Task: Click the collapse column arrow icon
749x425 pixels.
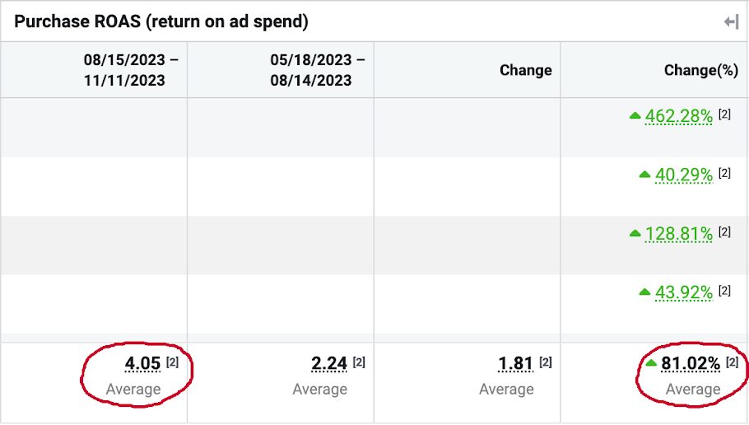Action: pyautogui.click(x=731, y=22)
